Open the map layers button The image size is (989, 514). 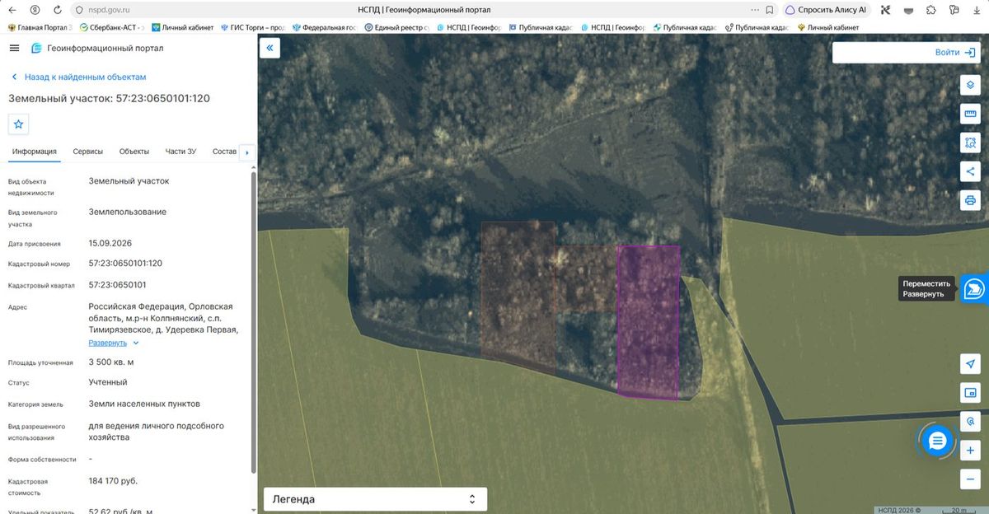[970, 85]
